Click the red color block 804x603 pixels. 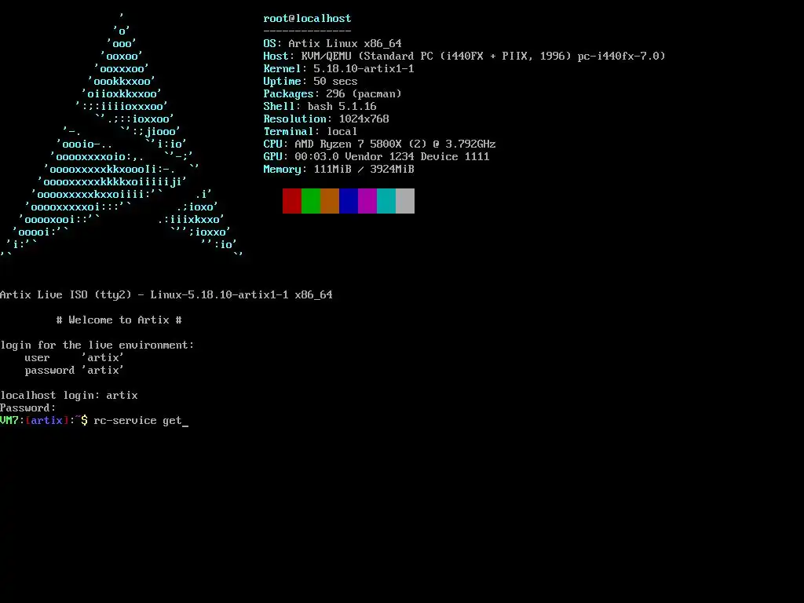(292, 201)
